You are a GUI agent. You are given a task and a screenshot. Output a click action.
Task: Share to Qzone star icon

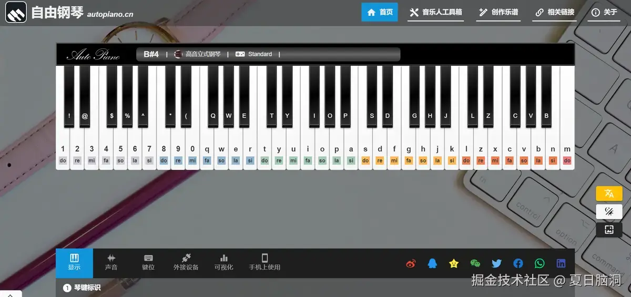pyautogui.click(x=454, y=263)
